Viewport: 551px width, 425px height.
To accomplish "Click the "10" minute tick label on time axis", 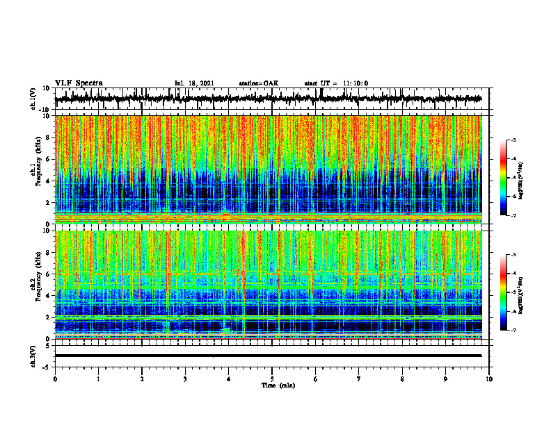I will pyautogui.click(x=489, y=379).
